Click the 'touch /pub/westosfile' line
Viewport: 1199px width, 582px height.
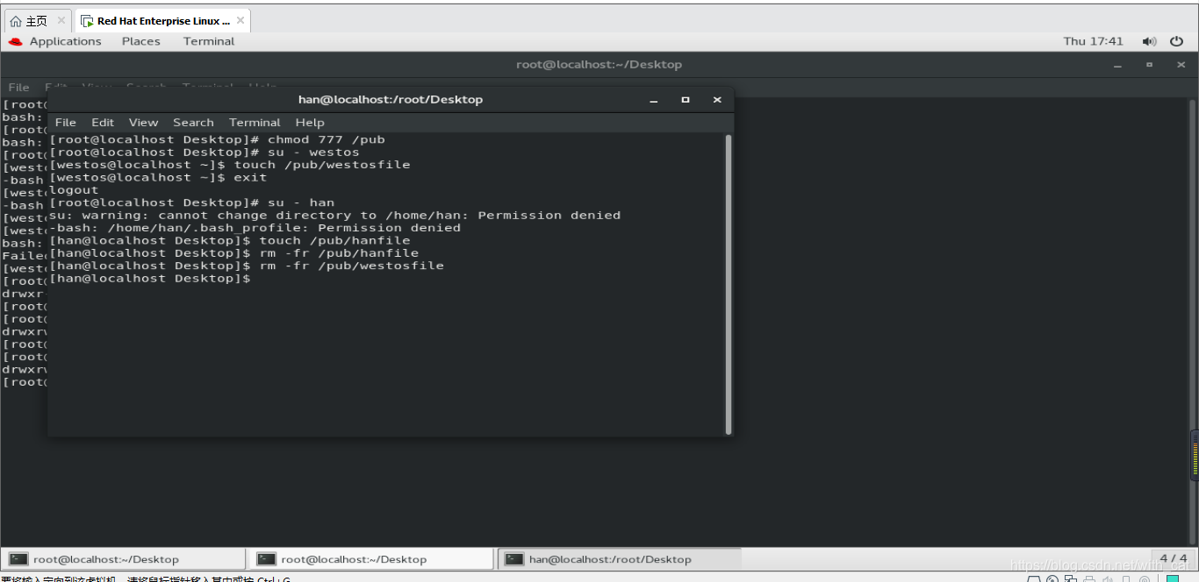(x=230, y=165)
